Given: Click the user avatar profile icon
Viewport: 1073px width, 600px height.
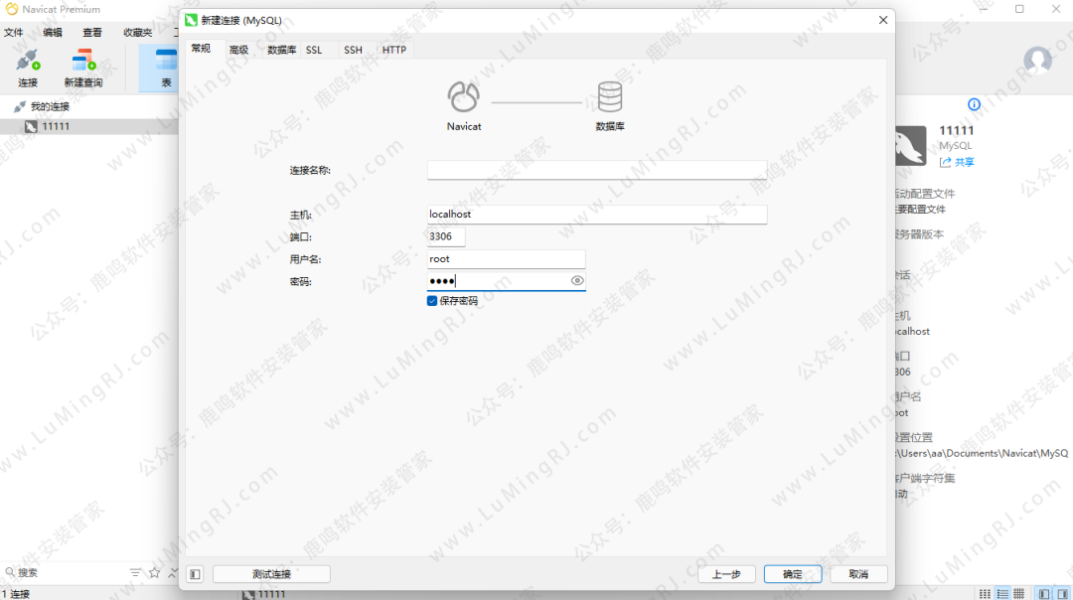Looking at the screenshot, I should (x=1037, y=61).
